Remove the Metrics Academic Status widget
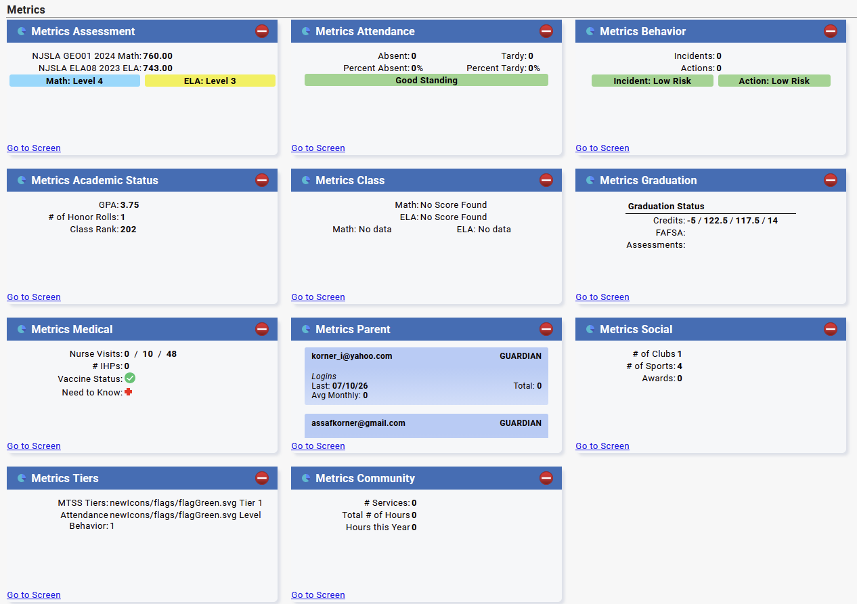This screenshot has width=857, height=604. click(262, 180)
